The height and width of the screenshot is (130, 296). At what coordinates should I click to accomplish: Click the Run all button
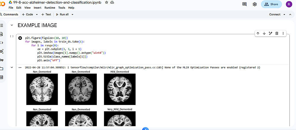tap(62, 14)
